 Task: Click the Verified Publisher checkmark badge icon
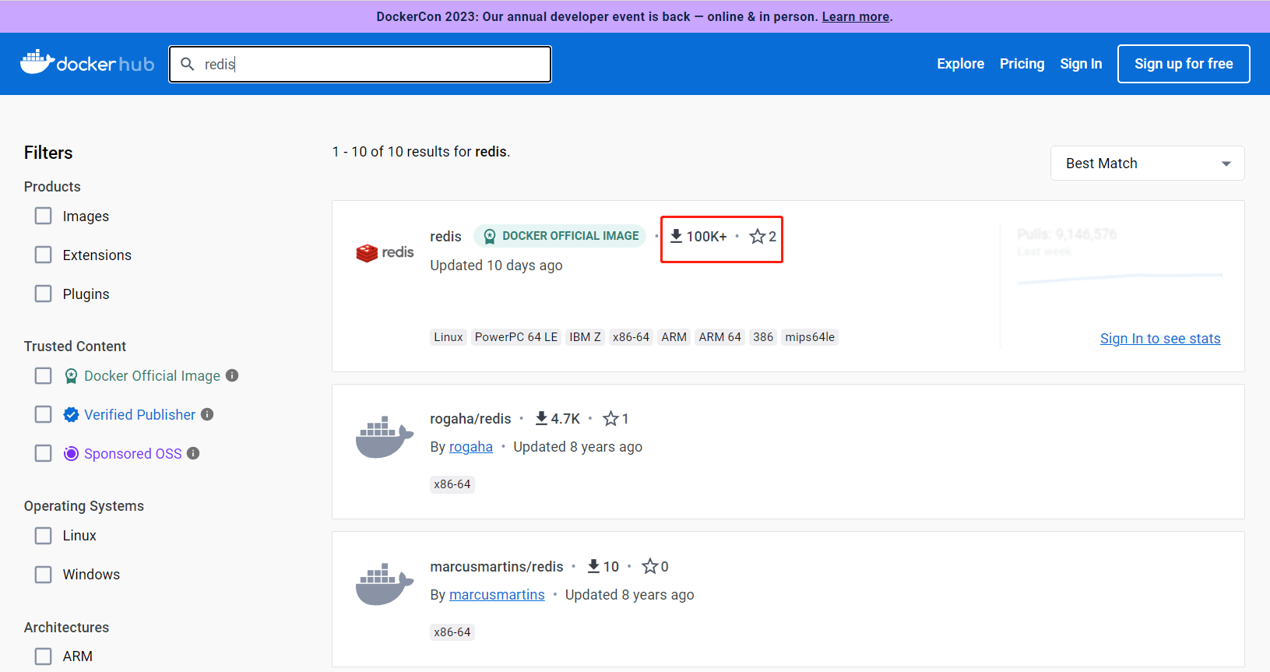click(x=71, y=415)
